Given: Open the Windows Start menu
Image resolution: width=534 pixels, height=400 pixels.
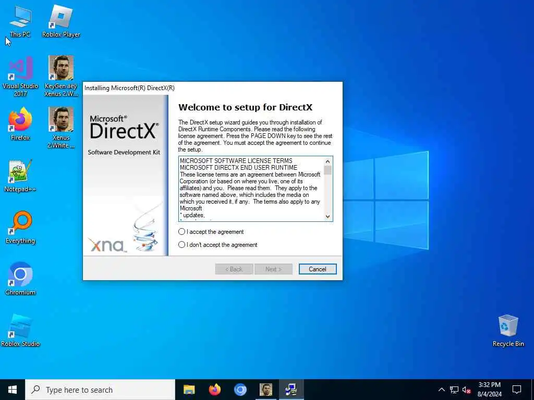Looking at the screenshot, I should point(13,390).
